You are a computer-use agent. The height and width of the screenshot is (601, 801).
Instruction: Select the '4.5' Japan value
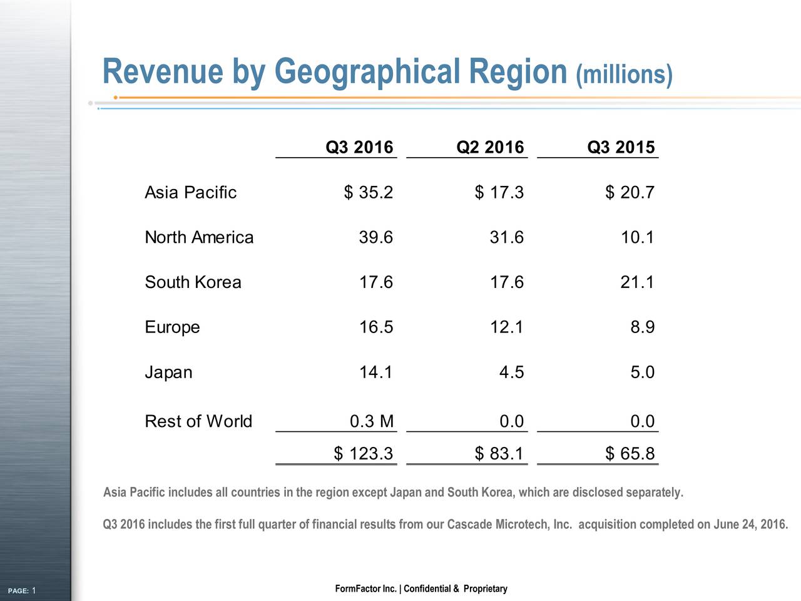(512, 372)
